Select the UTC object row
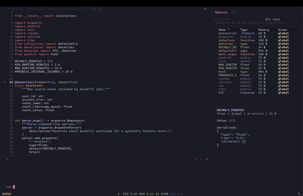 257,93
